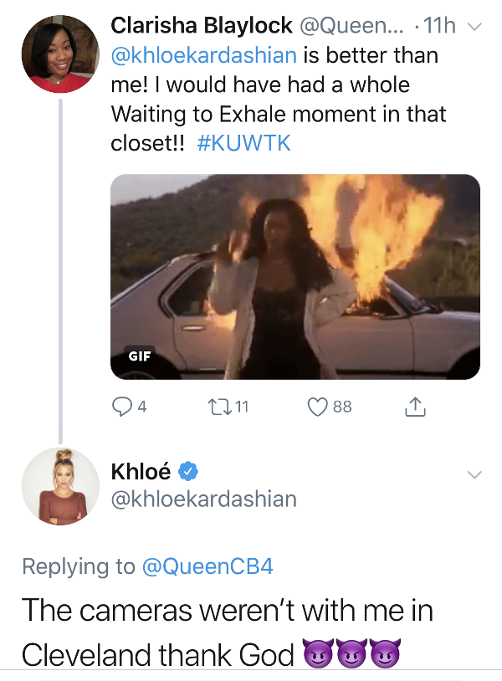Open the Khloé display name
Viewport: 502px width, 681px height.
pyautogui.click(x=141, y=472)
